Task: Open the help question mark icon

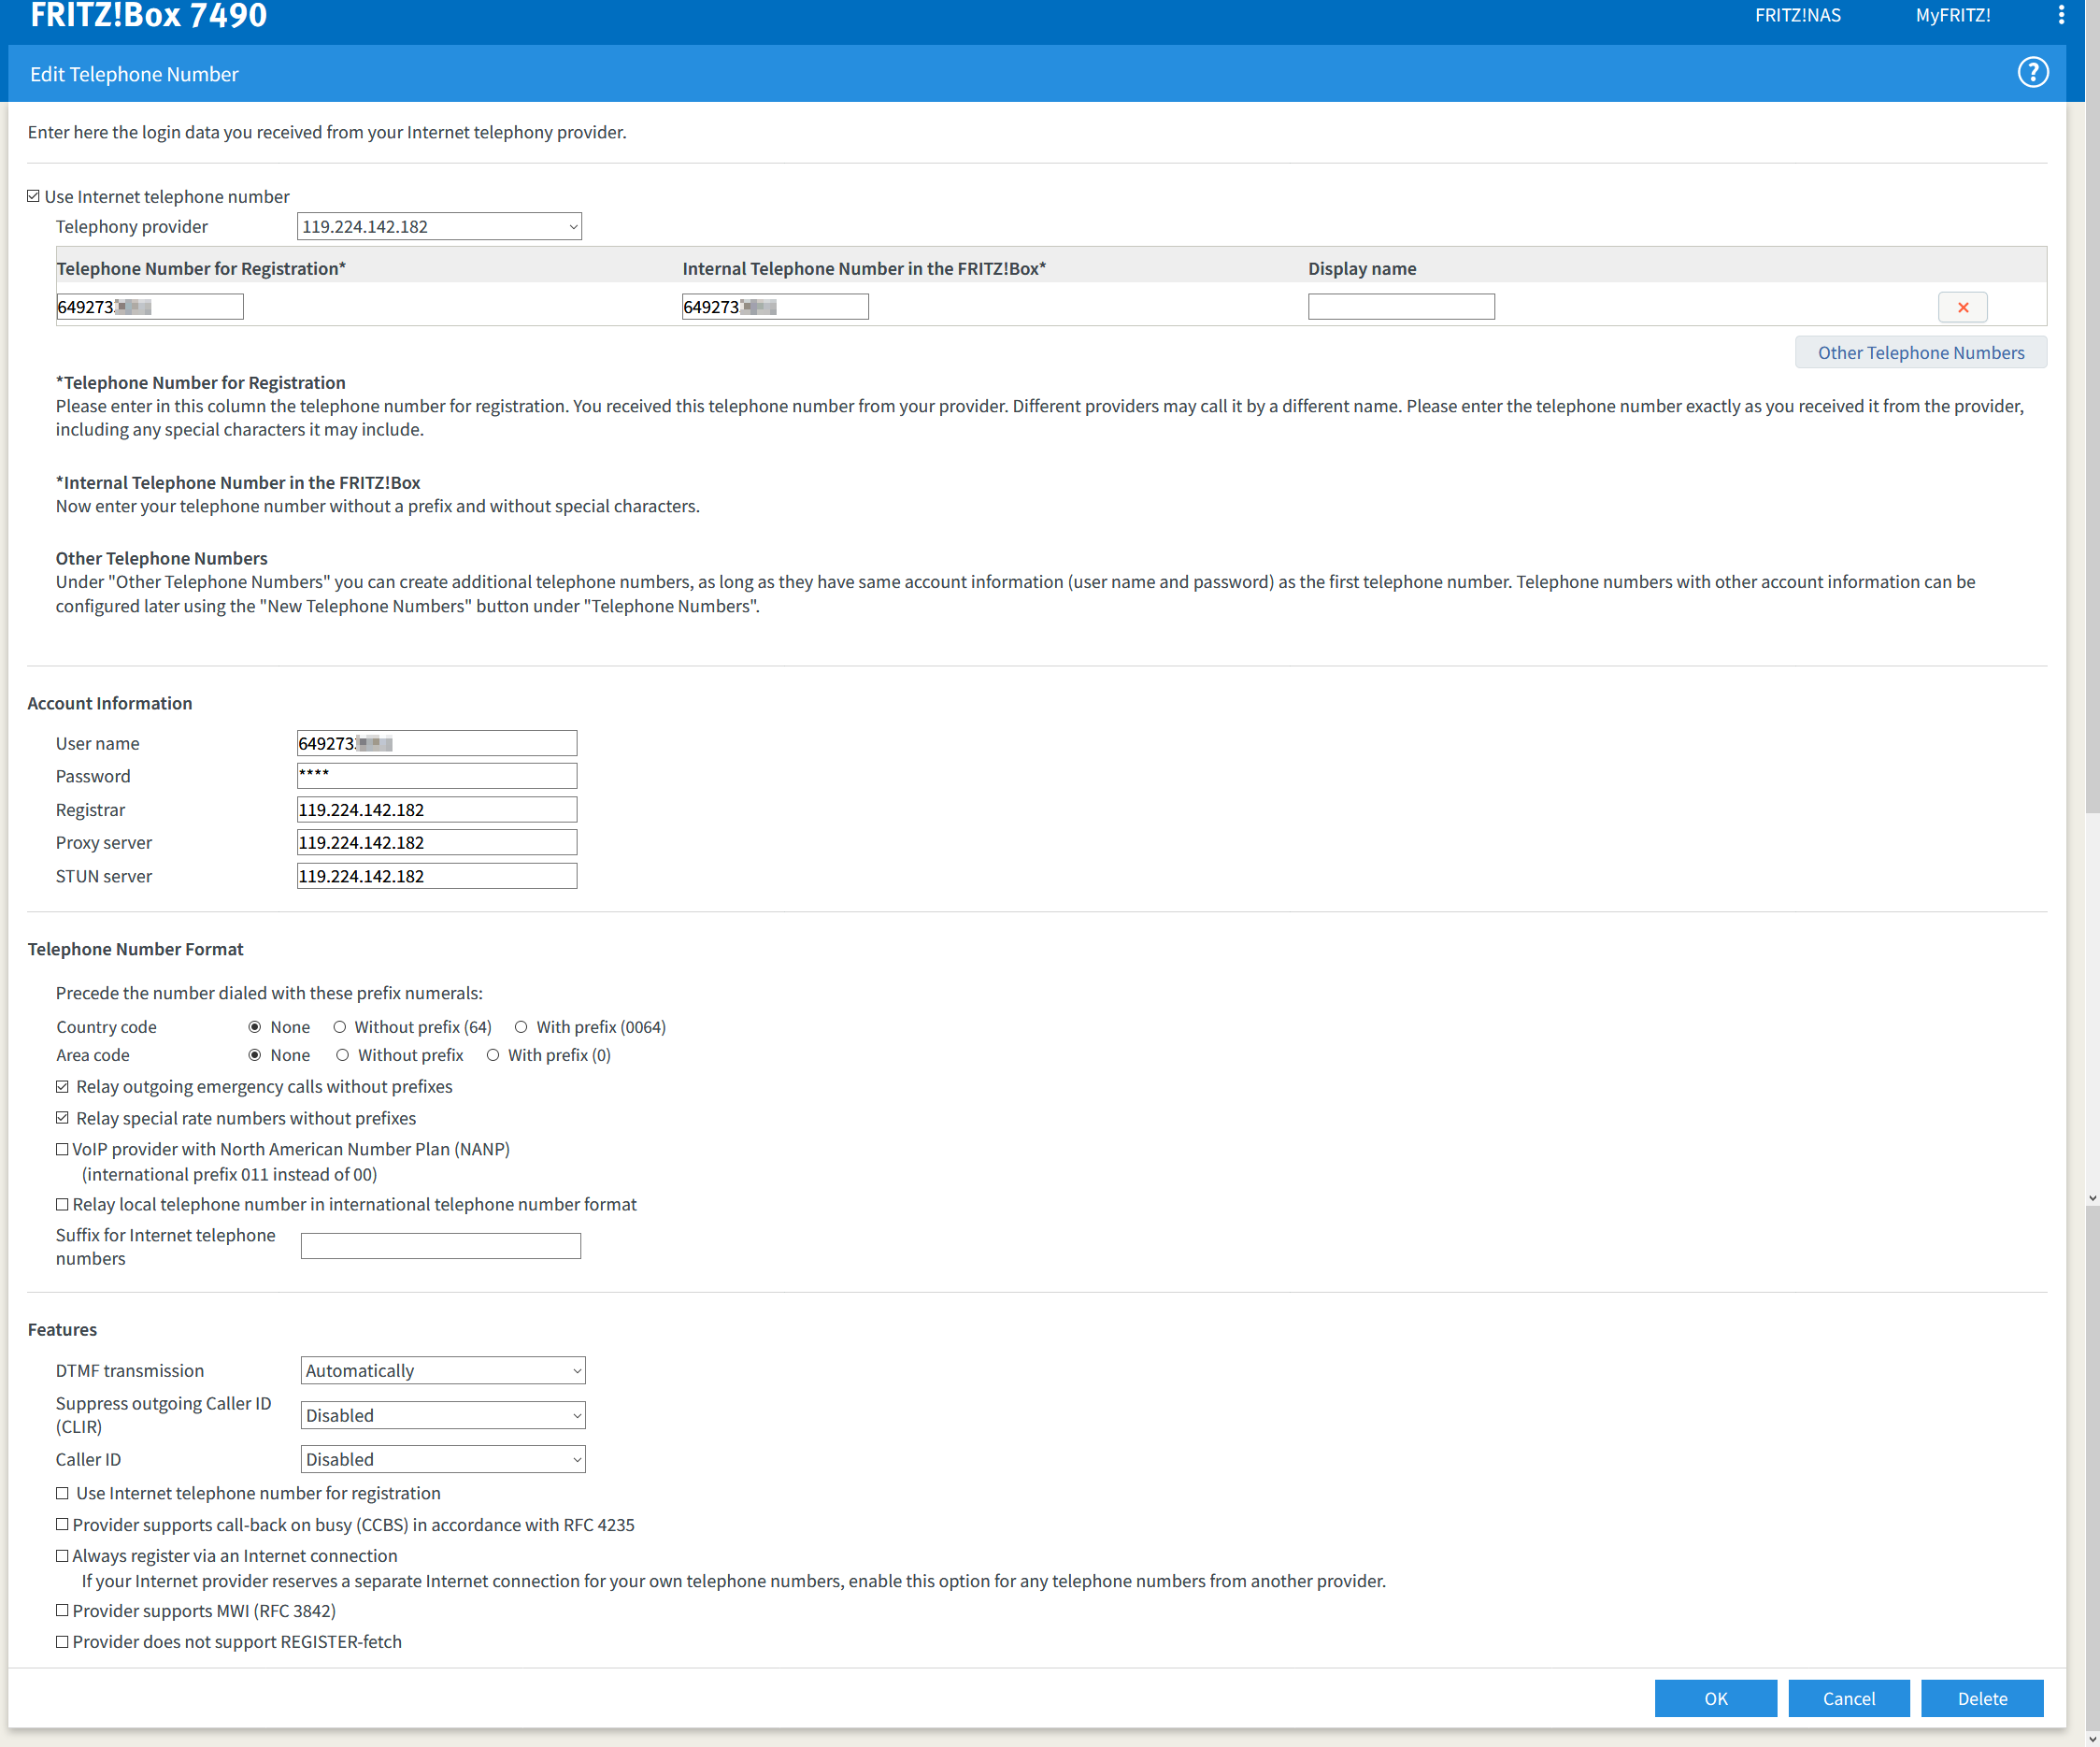Action: (x=2032, y=73)
